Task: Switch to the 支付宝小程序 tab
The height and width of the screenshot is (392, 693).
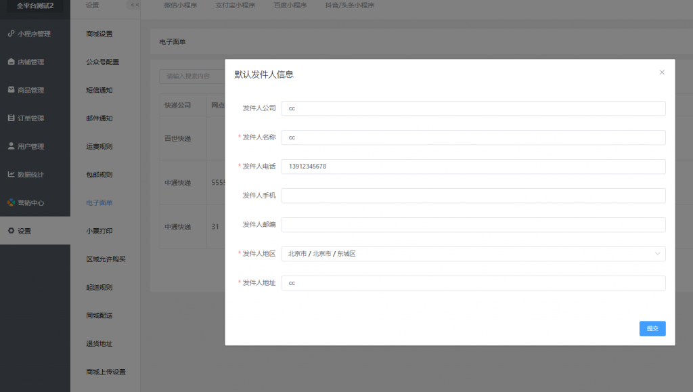Action: (235, 5)
